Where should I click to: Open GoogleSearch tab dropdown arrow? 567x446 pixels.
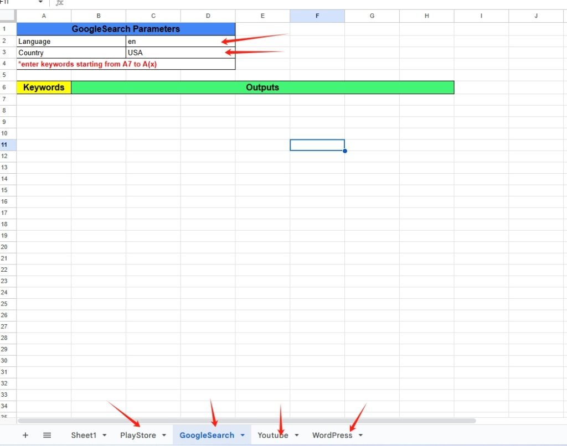click(x=243, y=435)
